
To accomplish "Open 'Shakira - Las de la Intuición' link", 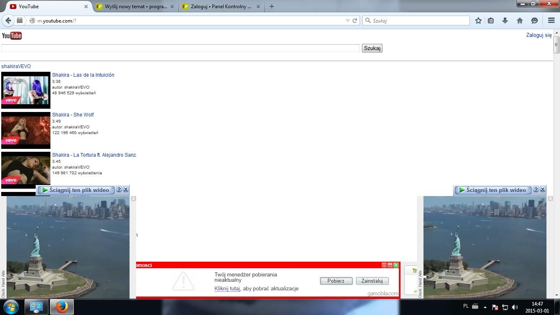I will (x=83, y=75).
